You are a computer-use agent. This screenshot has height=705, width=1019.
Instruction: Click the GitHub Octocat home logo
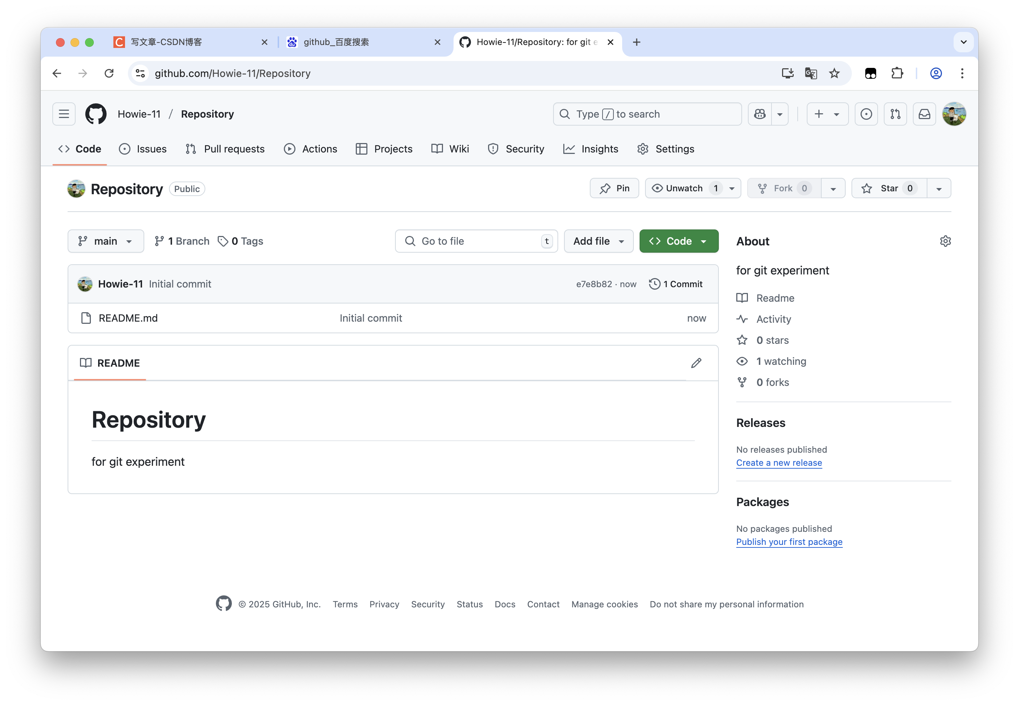pos(96,114)
